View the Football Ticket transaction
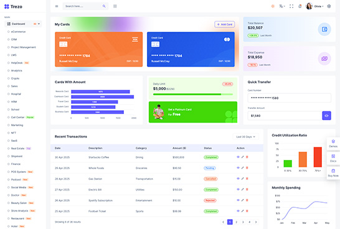The image size is (340, 229). coord(238,211)
